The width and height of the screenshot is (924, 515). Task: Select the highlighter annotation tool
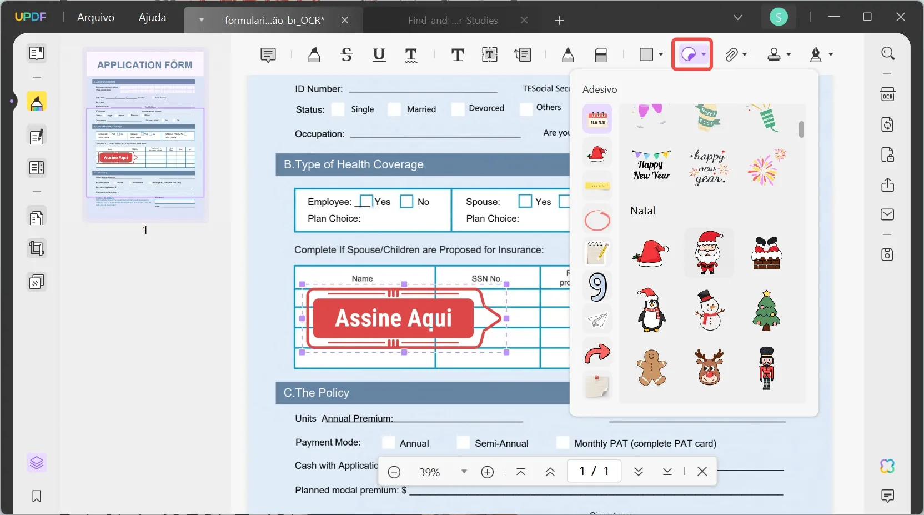314,54
